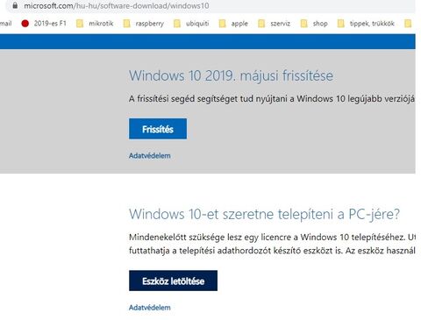Click the padlock icon in address bar

pos(15,5)
